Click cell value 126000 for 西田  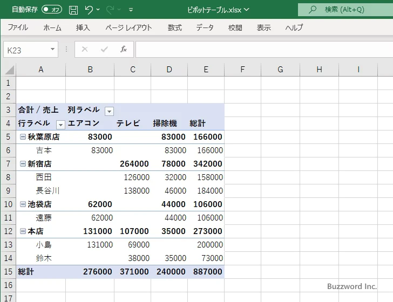point(137,177)
